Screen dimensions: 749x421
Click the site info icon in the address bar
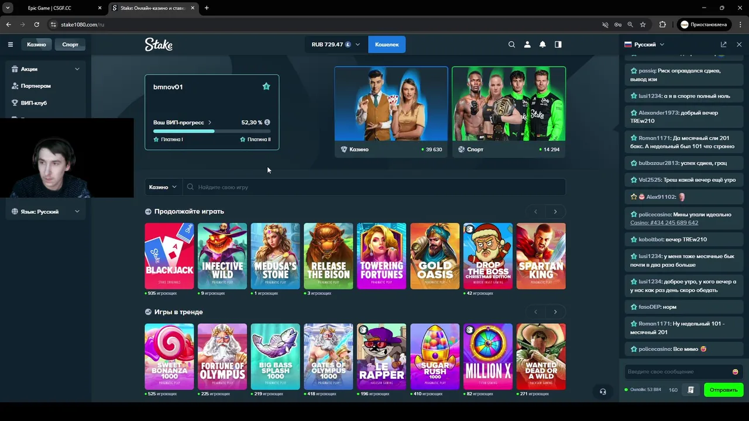point(53,25)
